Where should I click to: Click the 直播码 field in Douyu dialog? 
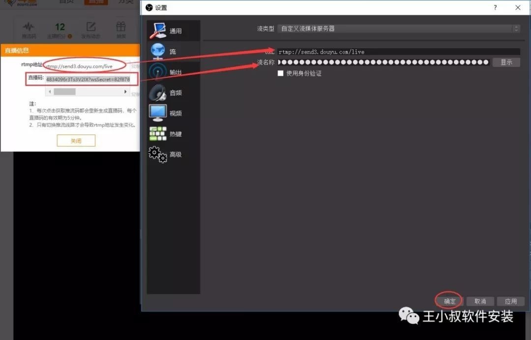[x=88, y=79]
